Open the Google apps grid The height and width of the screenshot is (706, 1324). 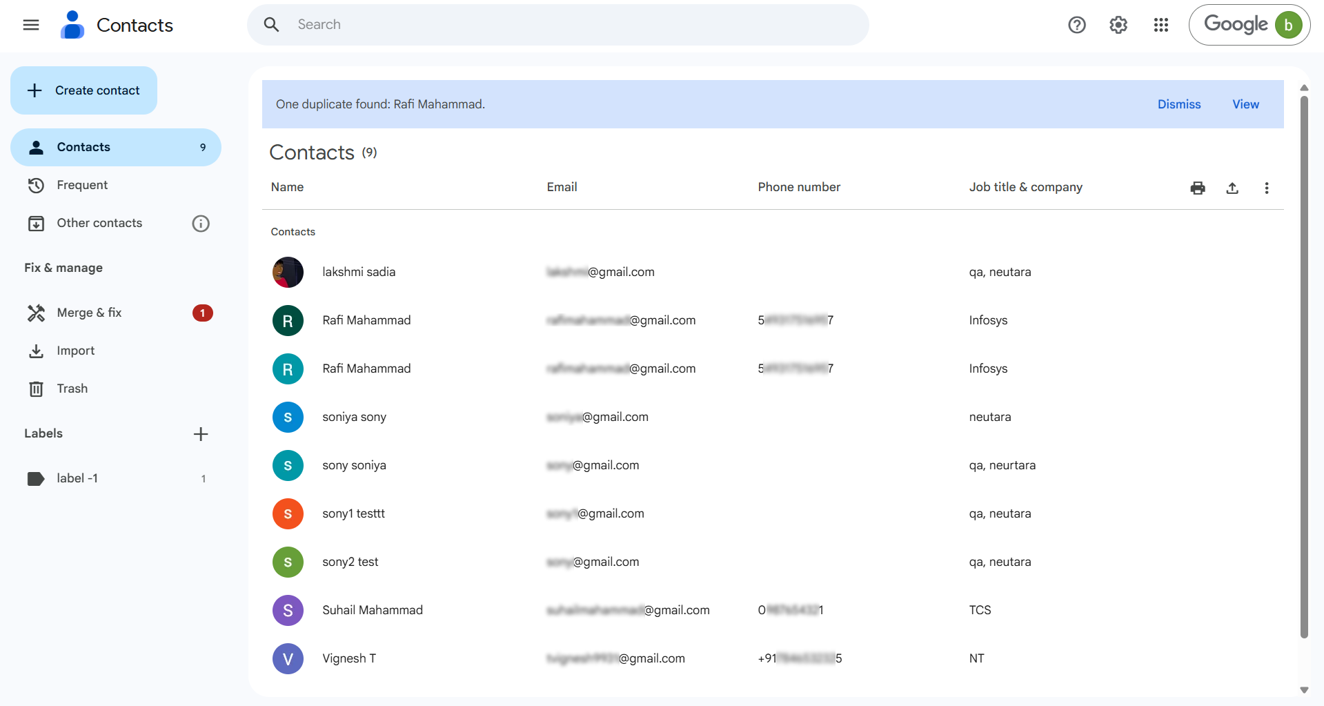(1161, 25)
